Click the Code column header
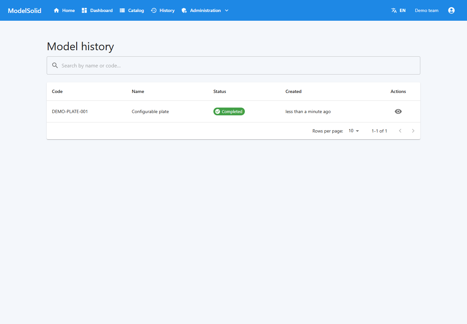Viewport: 467px width, 324px height. pos(57,91)
